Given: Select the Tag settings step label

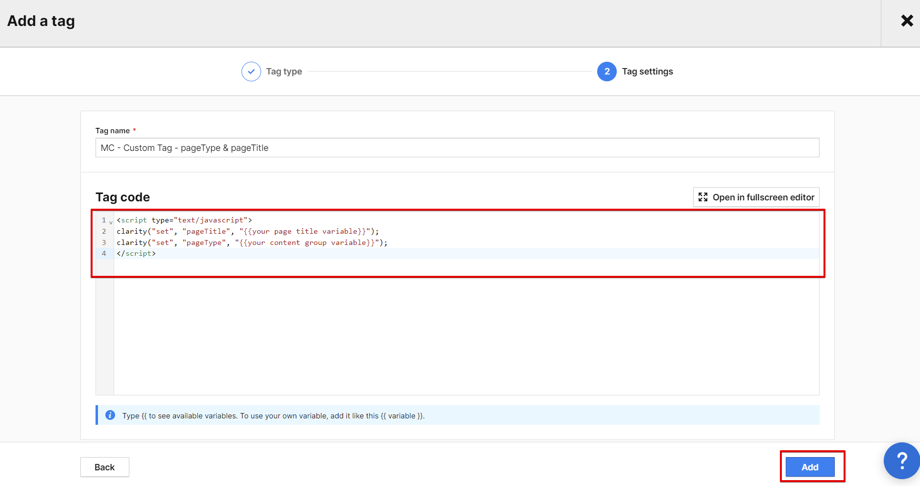Looking at the screenshot, I should point(647,71).
